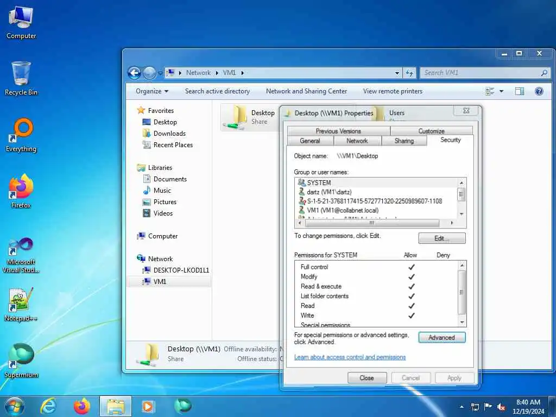The height and width of the screenshot is (417, 556).
Task: Select Downloads under Favorites
Action: tap(169, 134)
